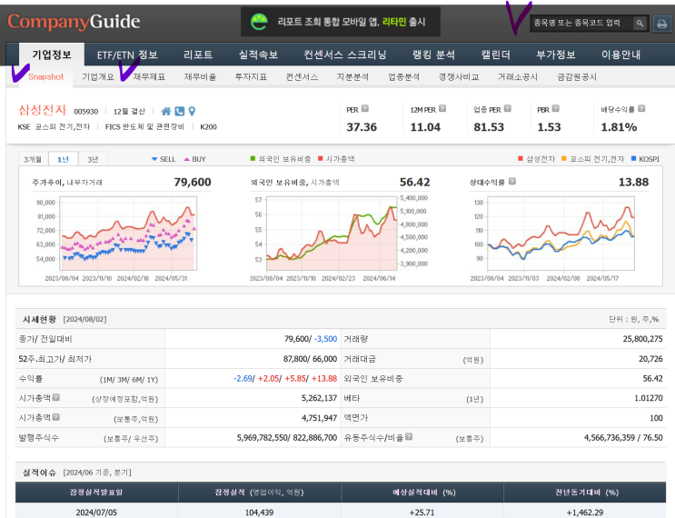
Task: Select the Snapshot sub-tab
Action: click(x=45, y=77)
